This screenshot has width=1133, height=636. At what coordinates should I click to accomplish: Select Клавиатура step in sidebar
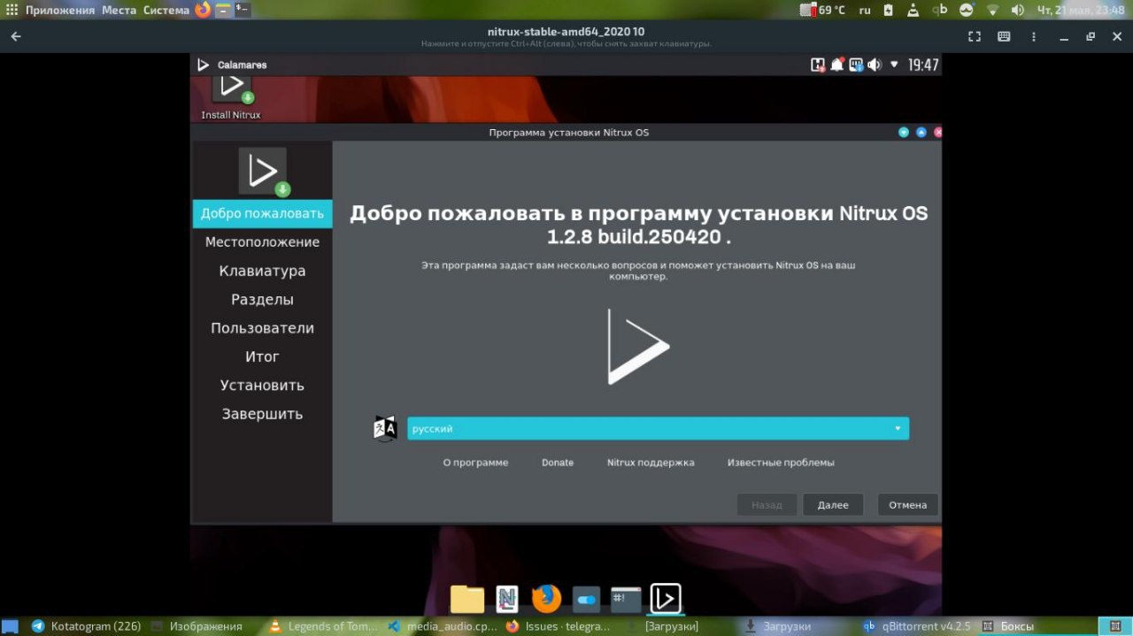(x=262, y=271)
